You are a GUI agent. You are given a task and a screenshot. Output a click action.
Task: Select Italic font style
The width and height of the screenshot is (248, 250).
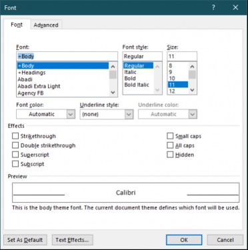pyautogui.click(x=138, y=72)
